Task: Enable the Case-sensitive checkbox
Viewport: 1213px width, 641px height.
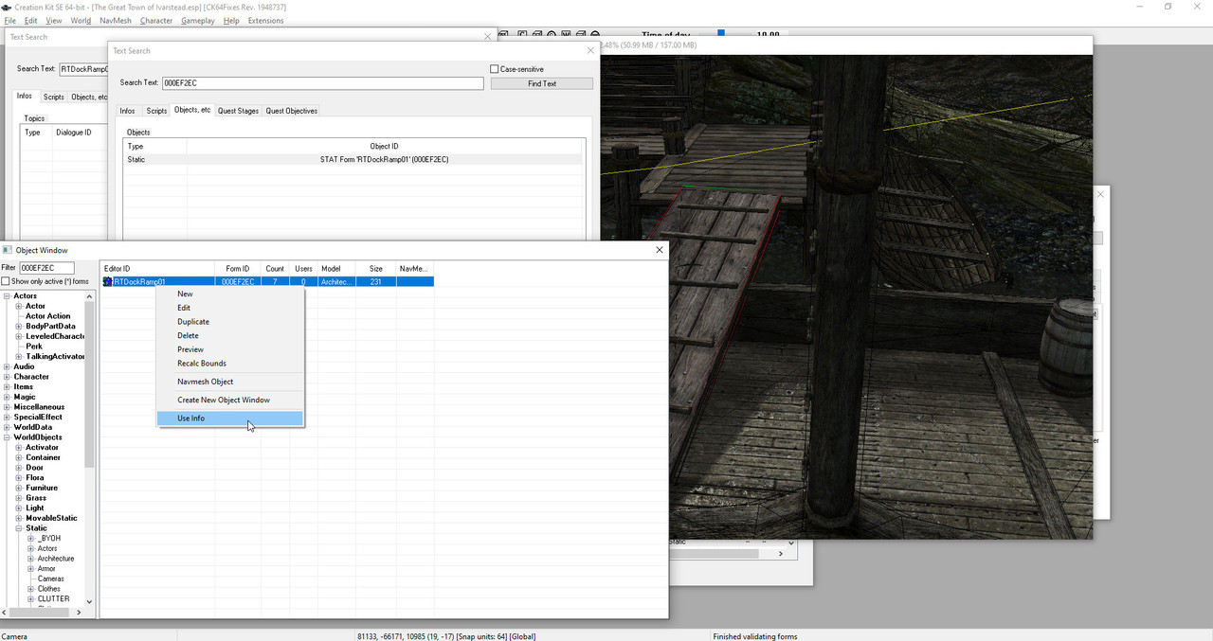Action: [494, 69]
